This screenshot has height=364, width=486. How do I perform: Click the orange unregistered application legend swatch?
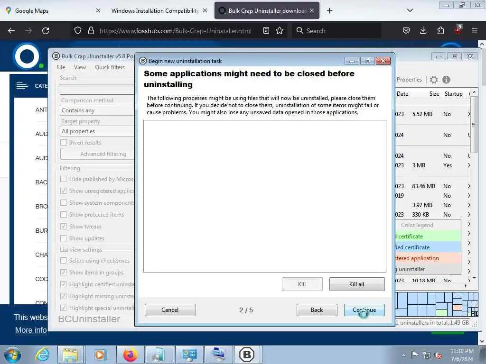(x=428, y=258)
